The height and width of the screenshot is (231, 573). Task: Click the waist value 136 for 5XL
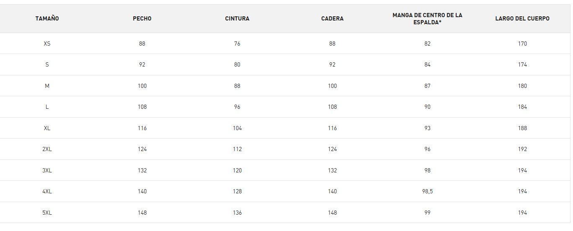[237, 213]
